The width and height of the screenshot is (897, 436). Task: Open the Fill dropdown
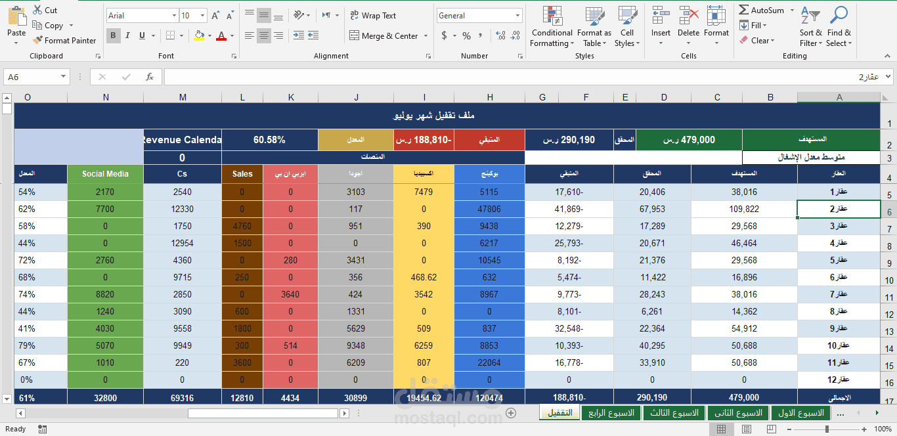[x=754, y=25]
